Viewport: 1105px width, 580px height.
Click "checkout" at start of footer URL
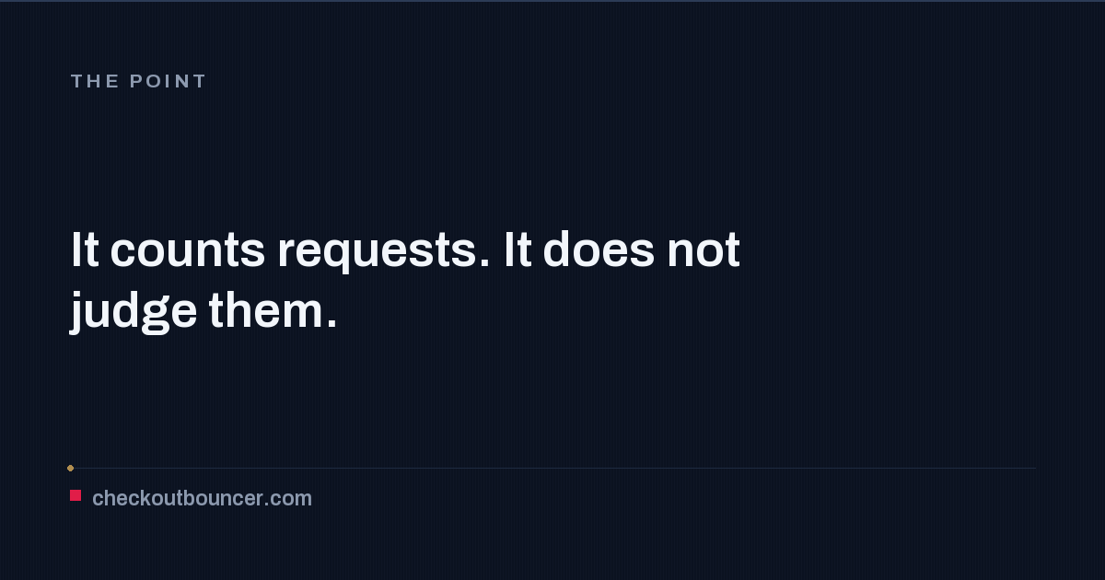point(132,498)
